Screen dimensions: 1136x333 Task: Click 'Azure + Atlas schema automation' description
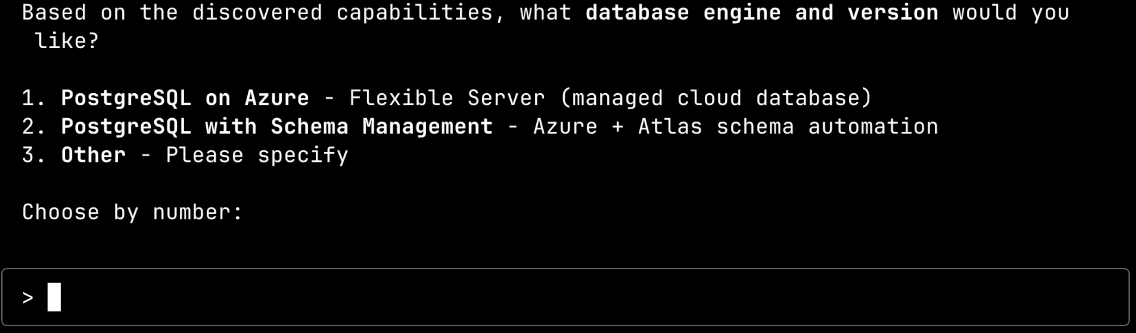point(736,127)
